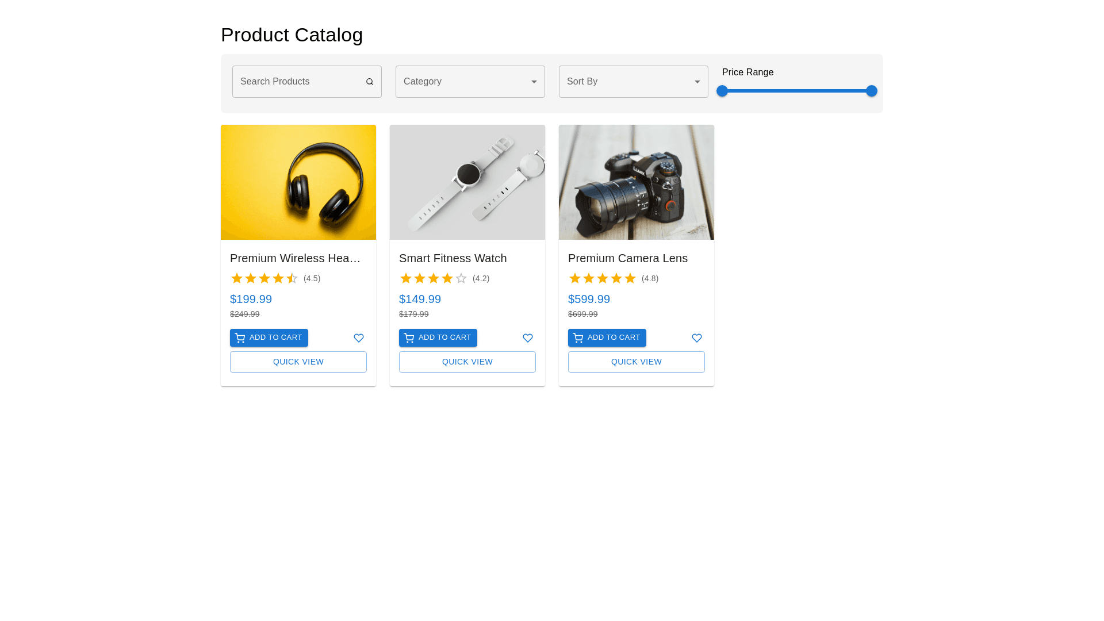The image size is (1104, 621).
Task: Open Quick View for Premium Camera Lens
Action: 637,362
